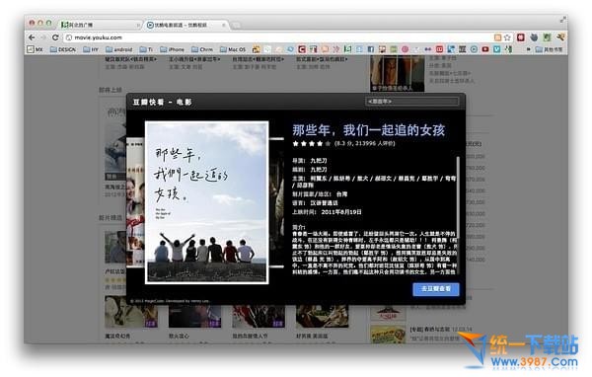Expand the DESIGN bookmarks folder
592x377 pixels.
(63, 49)
